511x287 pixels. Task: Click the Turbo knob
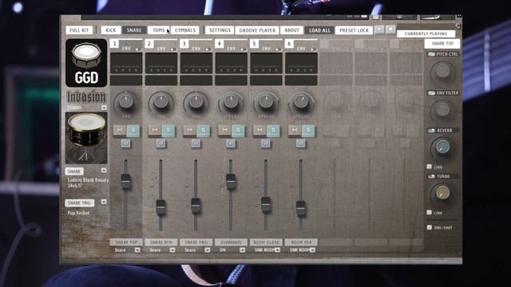pos(442,193)
